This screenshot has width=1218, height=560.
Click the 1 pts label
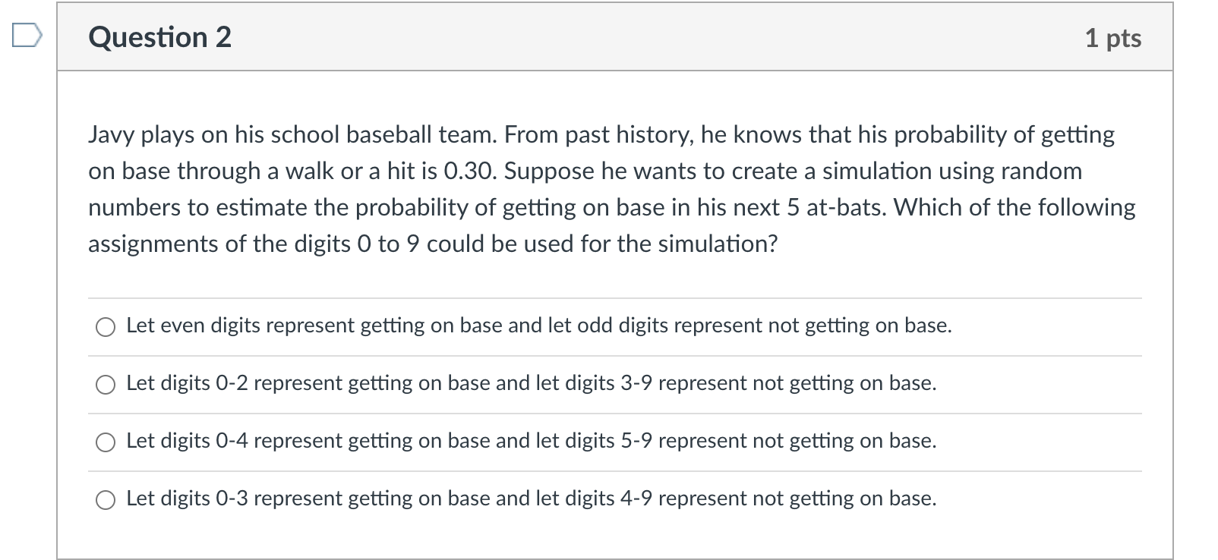pyautogui.click(x=1112, y=37)
